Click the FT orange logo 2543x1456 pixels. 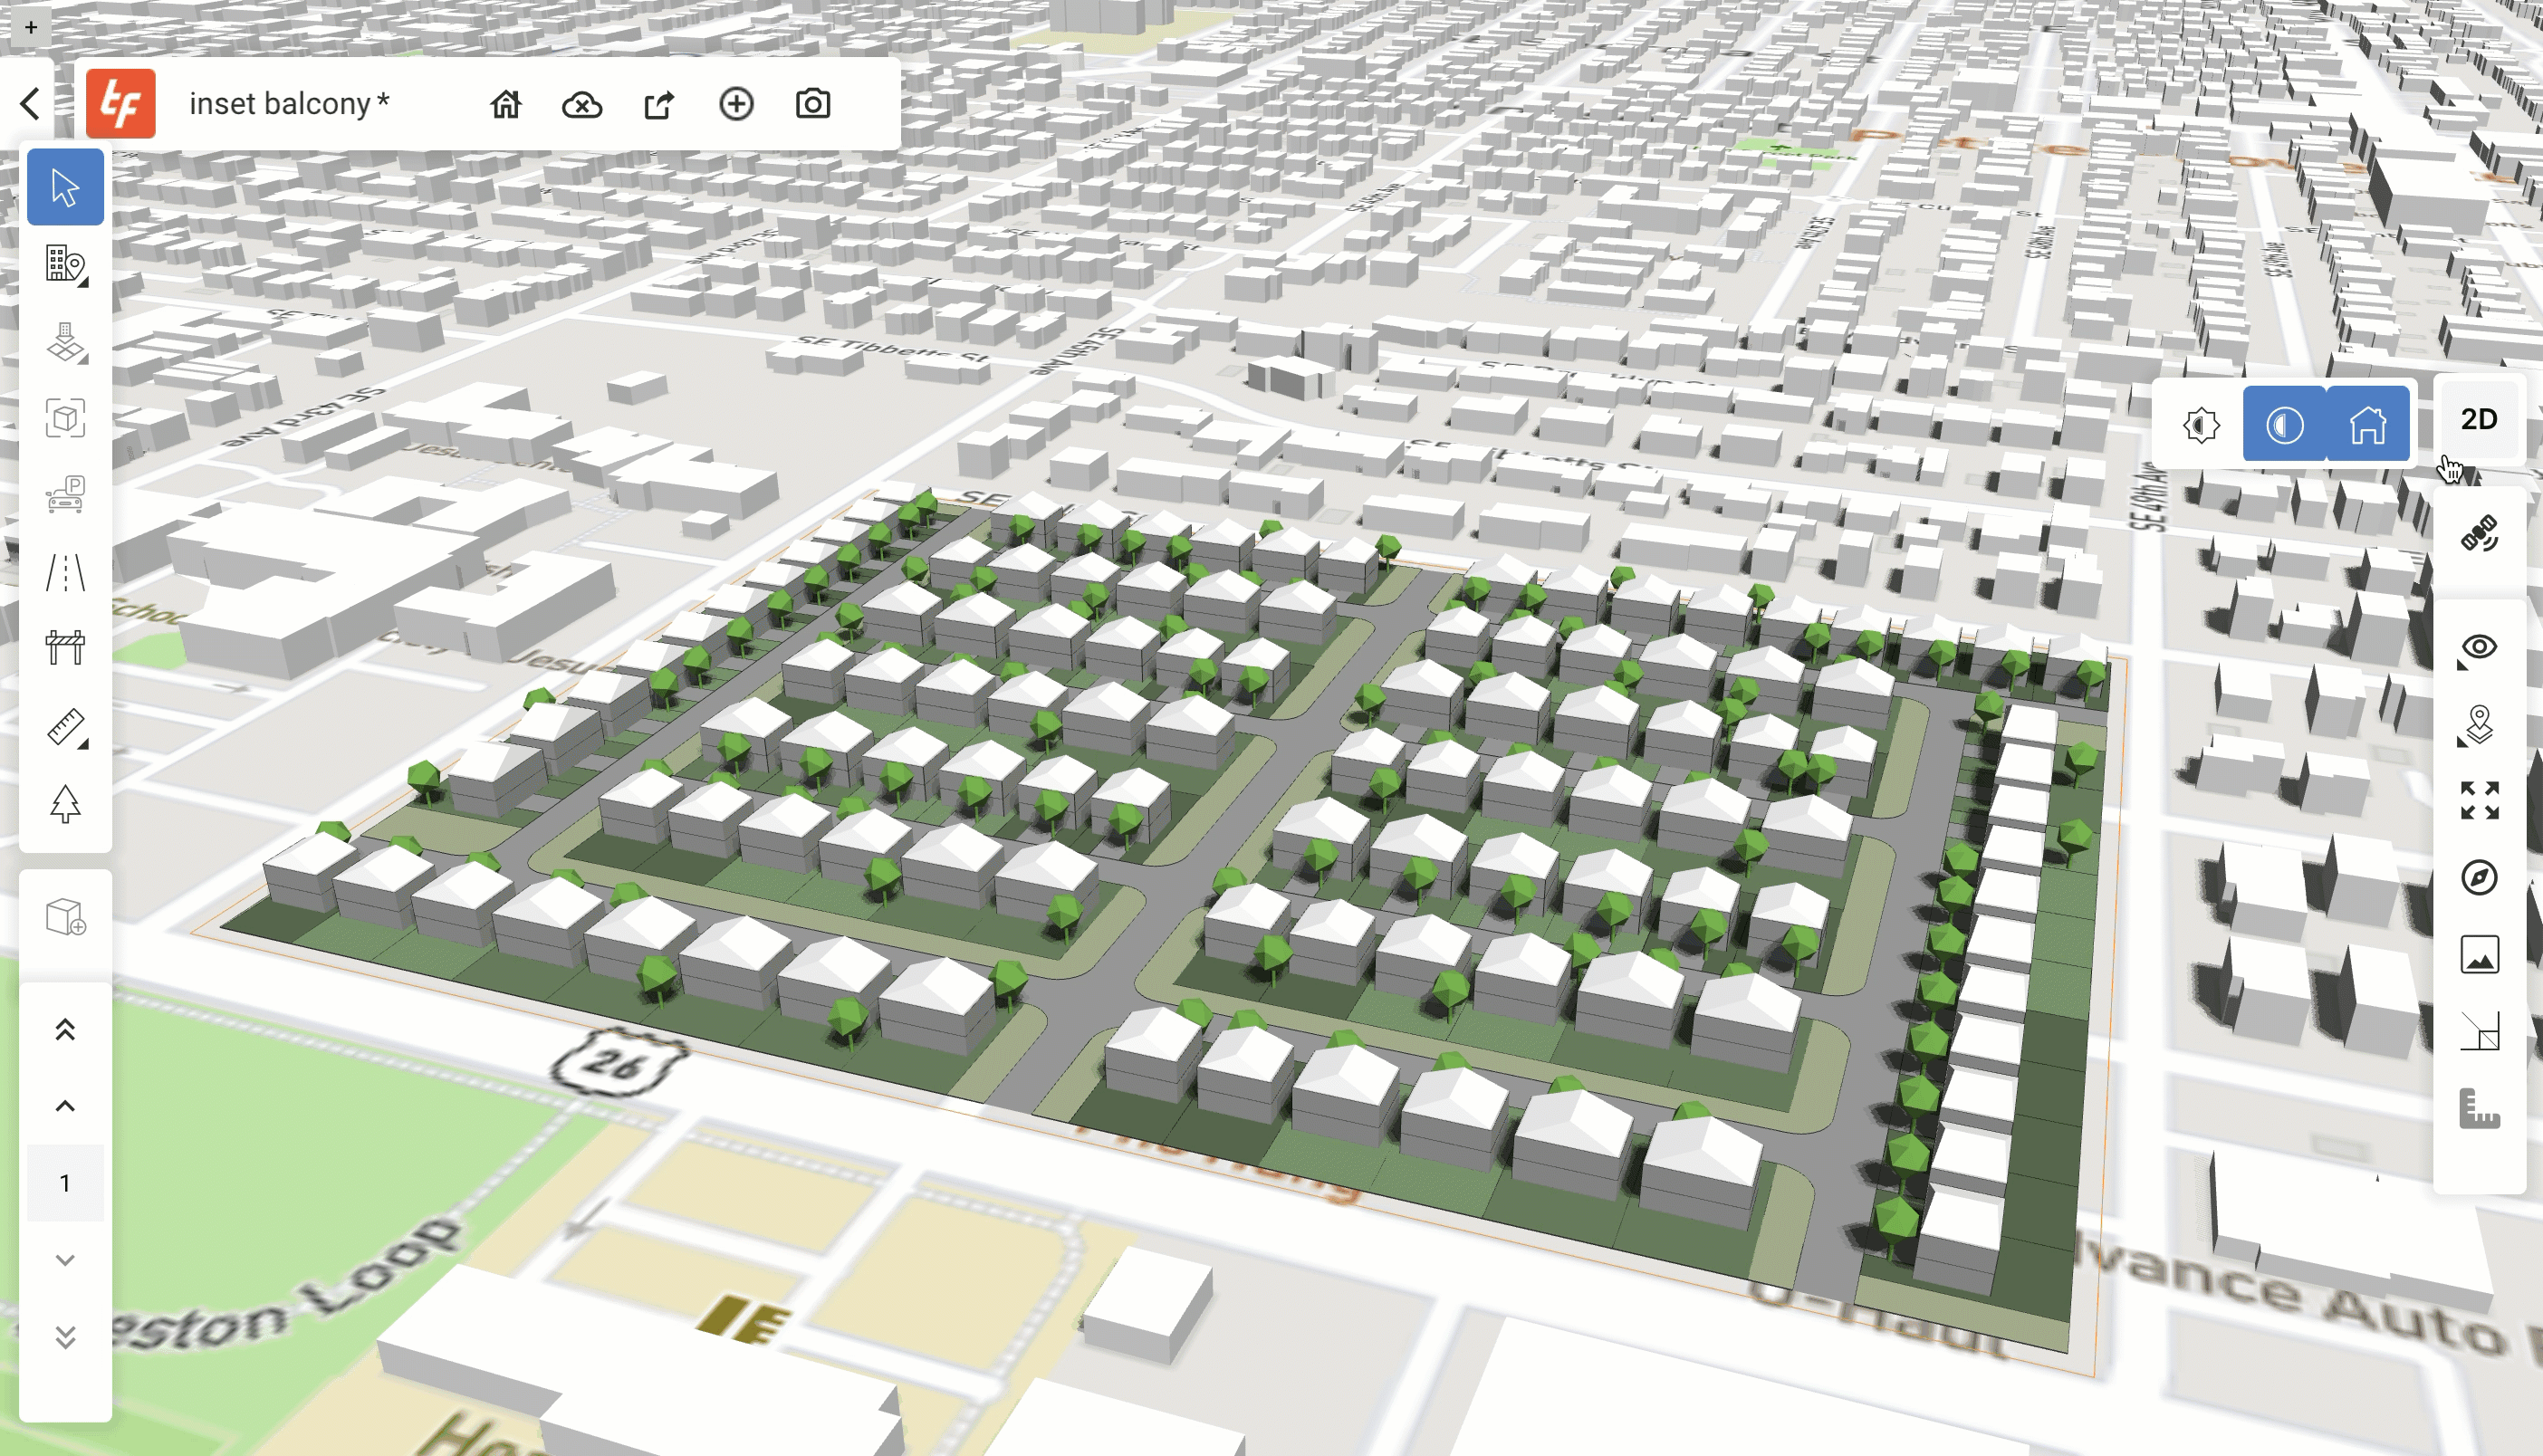click(x=121, y=104)
